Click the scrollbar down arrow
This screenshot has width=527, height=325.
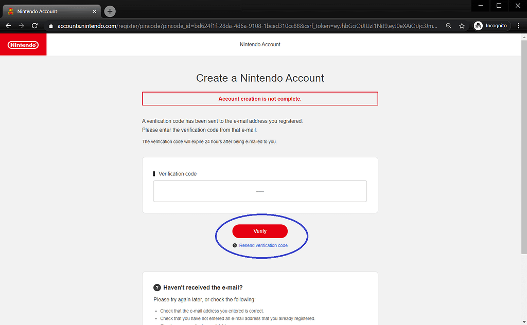coord(524,322)
